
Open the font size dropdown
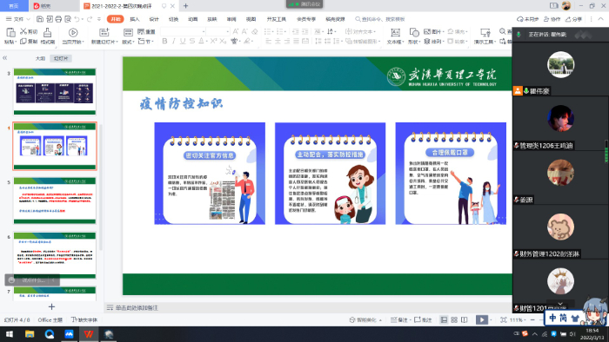pyautogui.click(x=228, y=31)
